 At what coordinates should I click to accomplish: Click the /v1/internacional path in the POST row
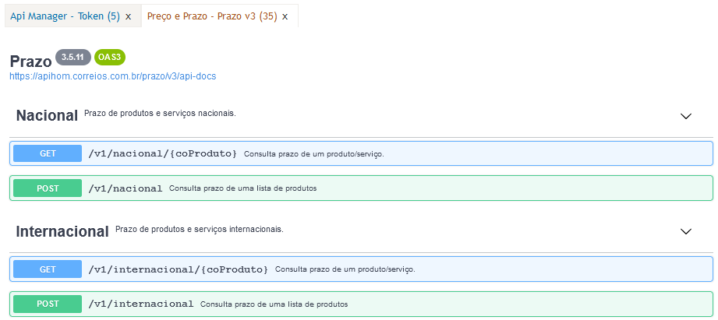click(140, 304)
